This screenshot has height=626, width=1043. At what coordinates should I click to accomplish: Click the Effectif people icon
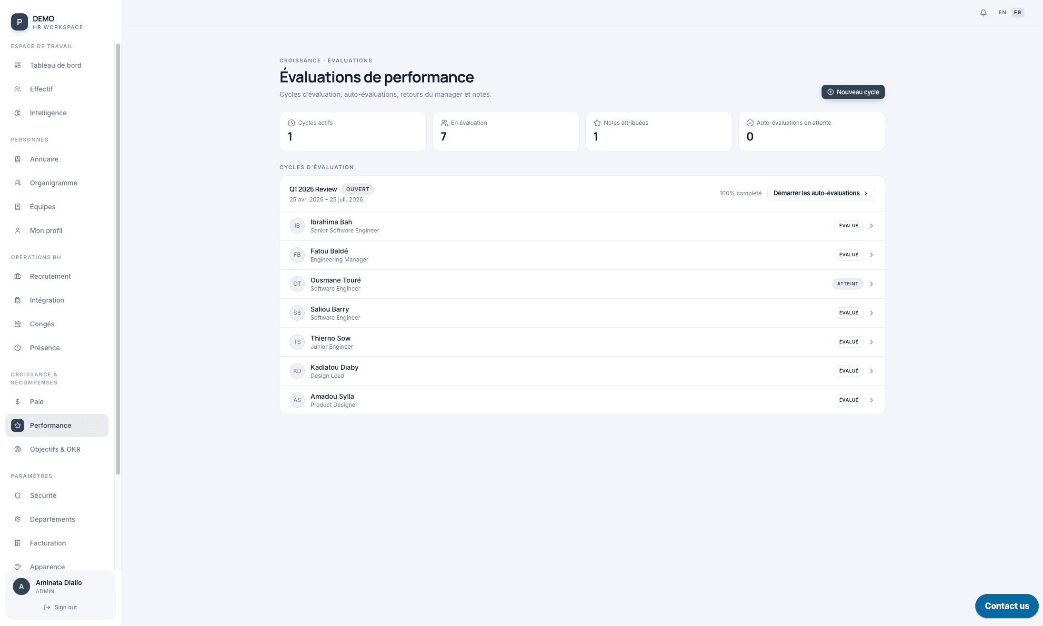[18, 89]
